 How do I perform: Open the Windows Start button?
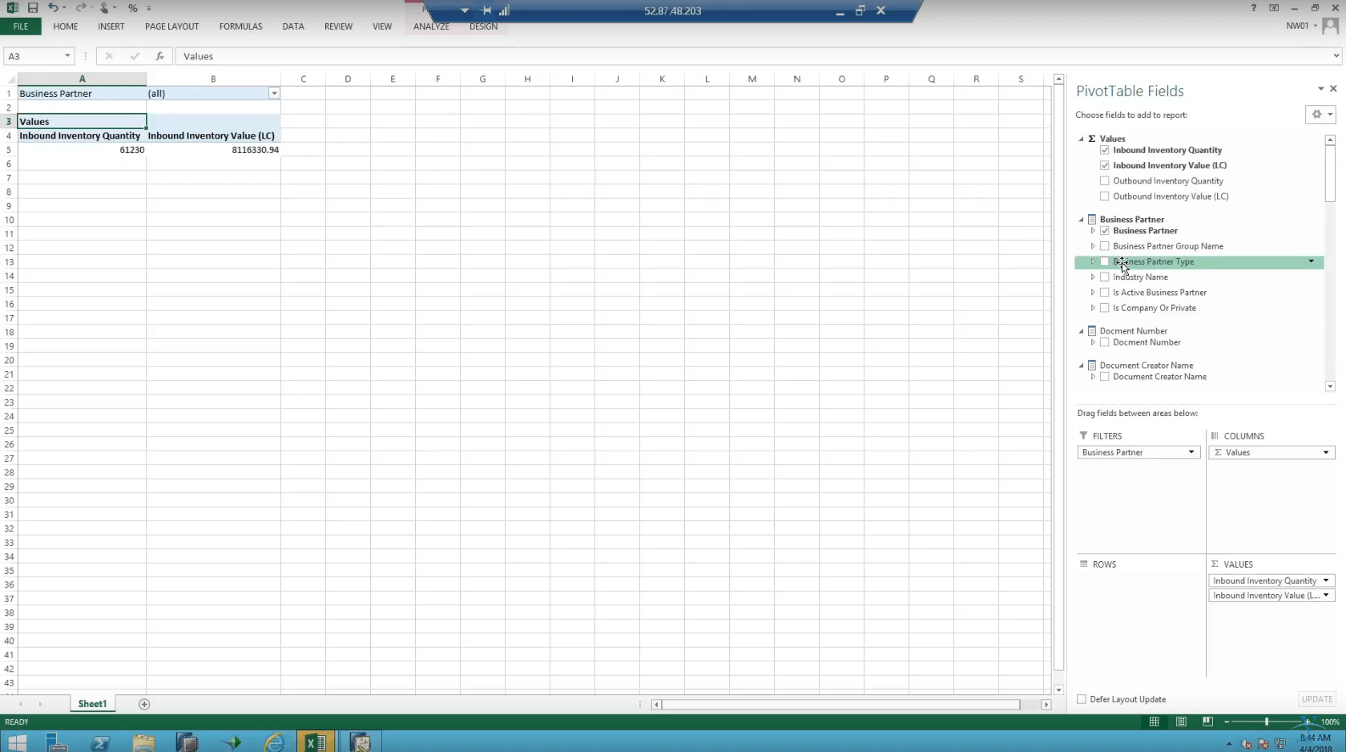coord(16,741)
